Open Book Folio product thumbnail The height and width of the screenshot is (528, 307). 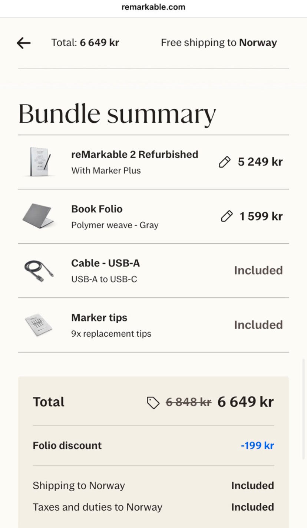click(x=38, y=216)
